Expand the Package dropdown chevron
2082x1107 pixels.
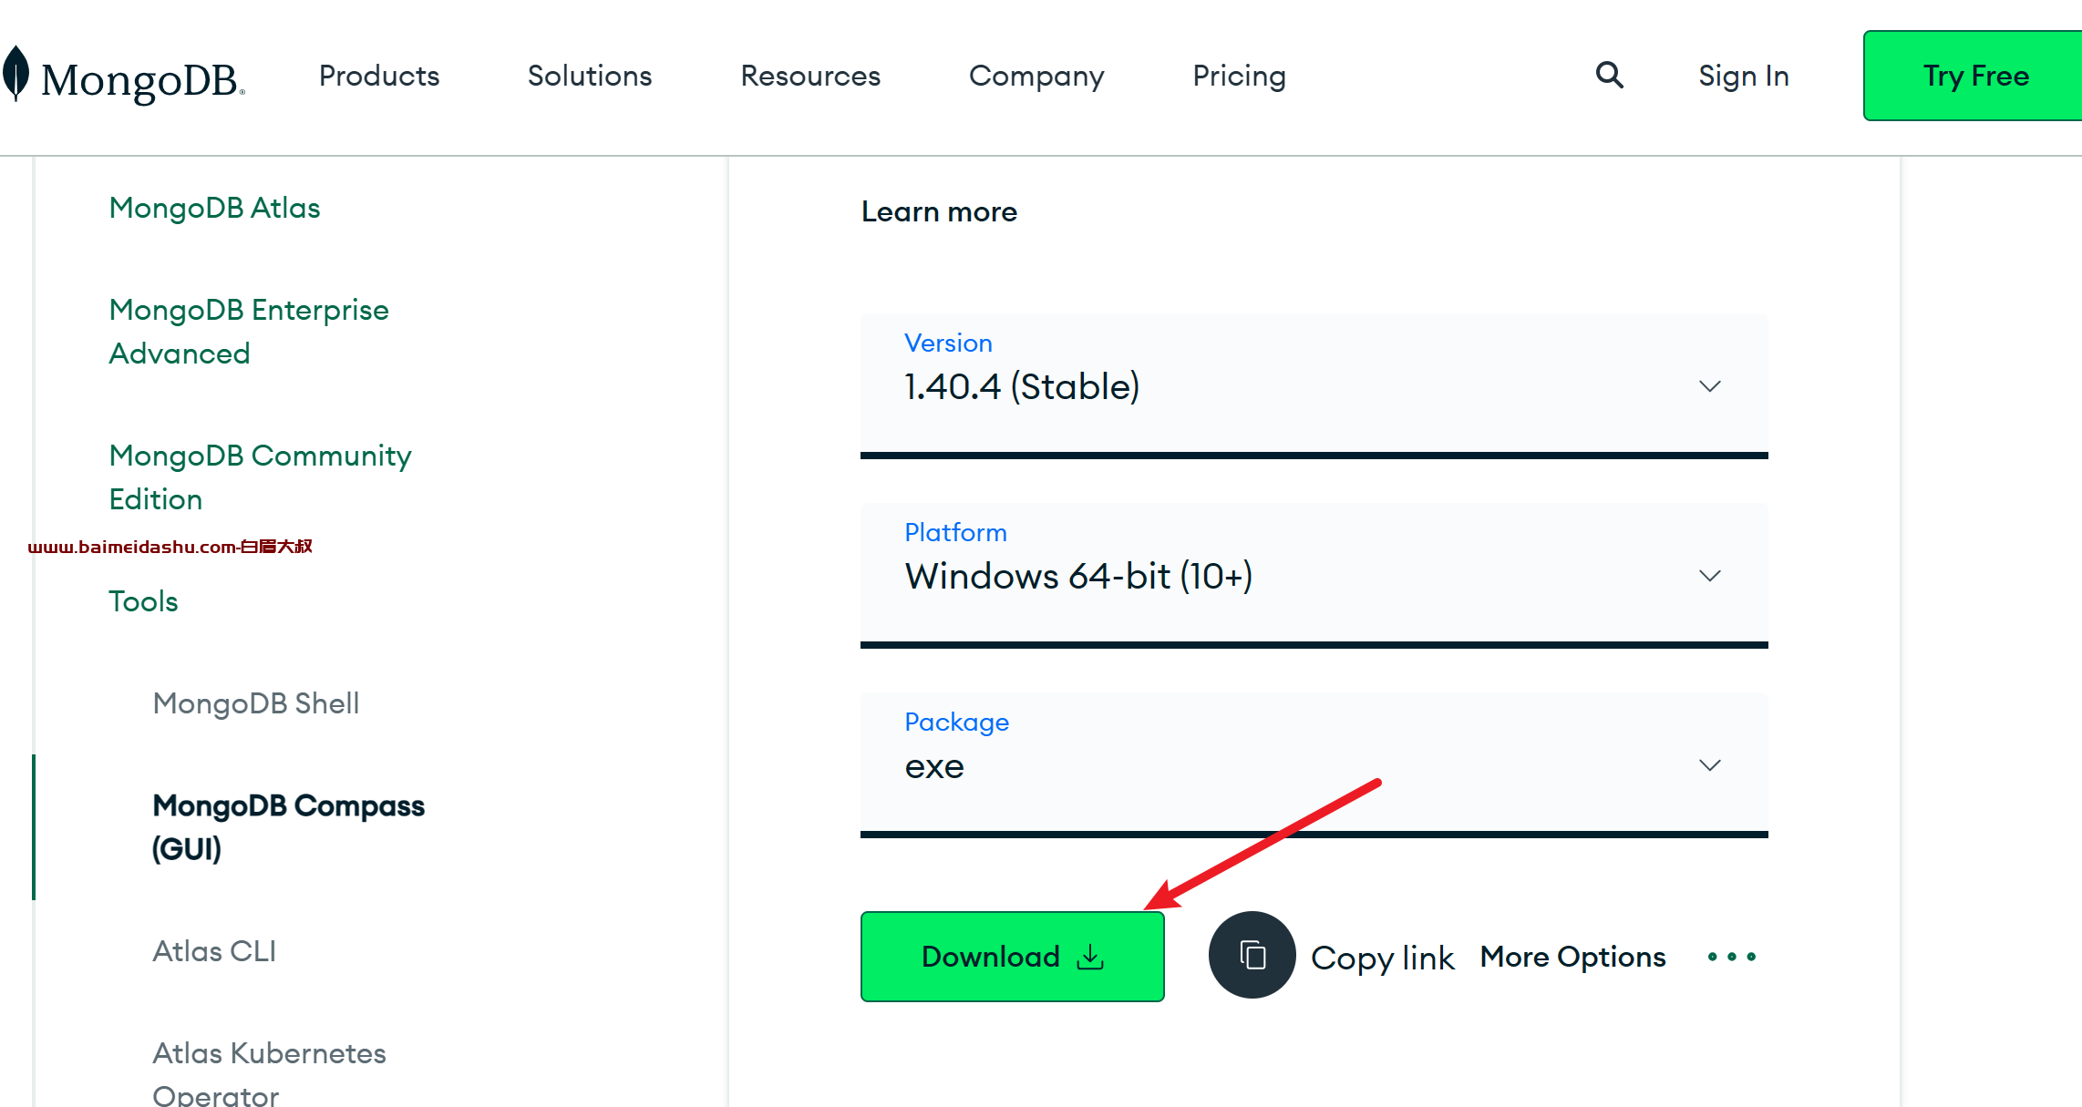(1709, 765)
